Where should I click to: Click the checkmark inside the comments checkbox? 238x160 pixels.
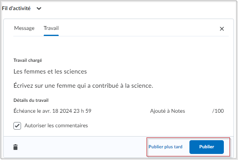click(x=17, y=126)
